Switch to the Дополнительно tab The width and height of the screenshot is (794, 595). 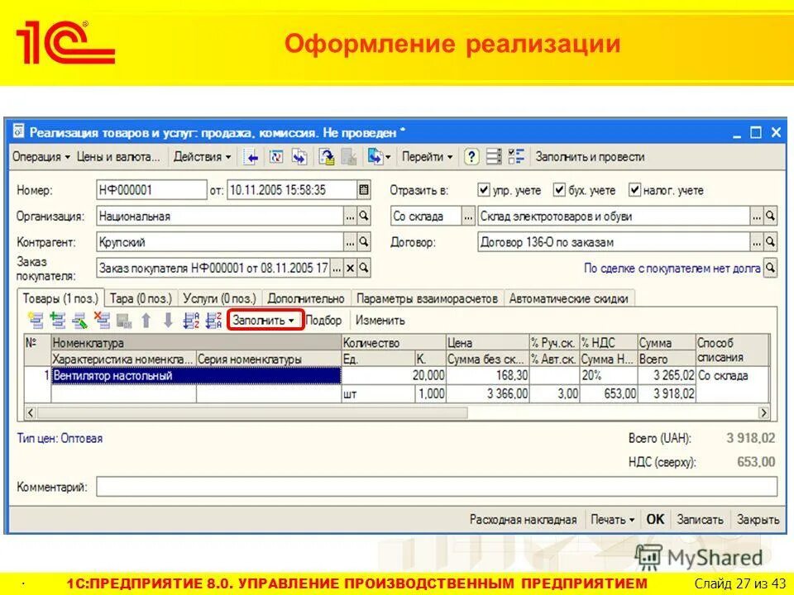click(x=306, y=298)
